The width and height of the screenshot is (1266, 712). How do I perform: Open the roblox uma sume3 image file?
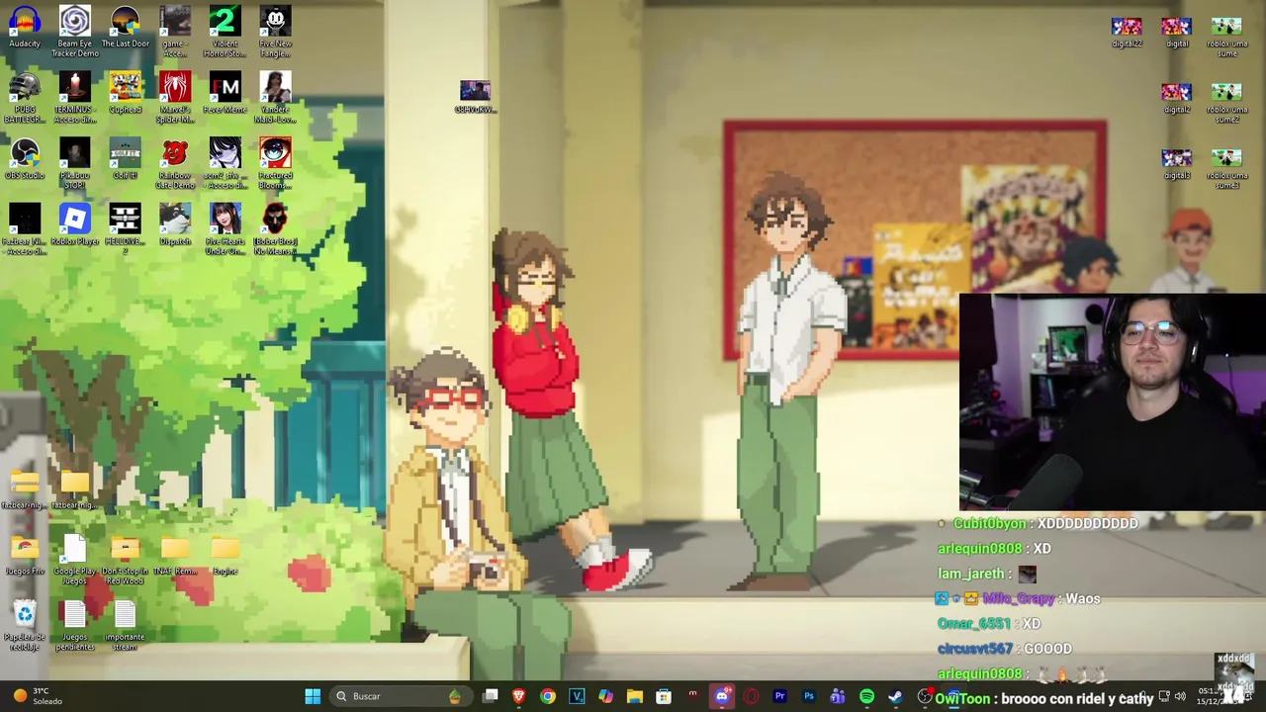(1226, 168)
